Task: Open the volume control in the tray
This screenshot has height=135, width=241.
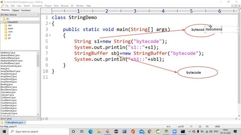Action: tap(211, 132)
